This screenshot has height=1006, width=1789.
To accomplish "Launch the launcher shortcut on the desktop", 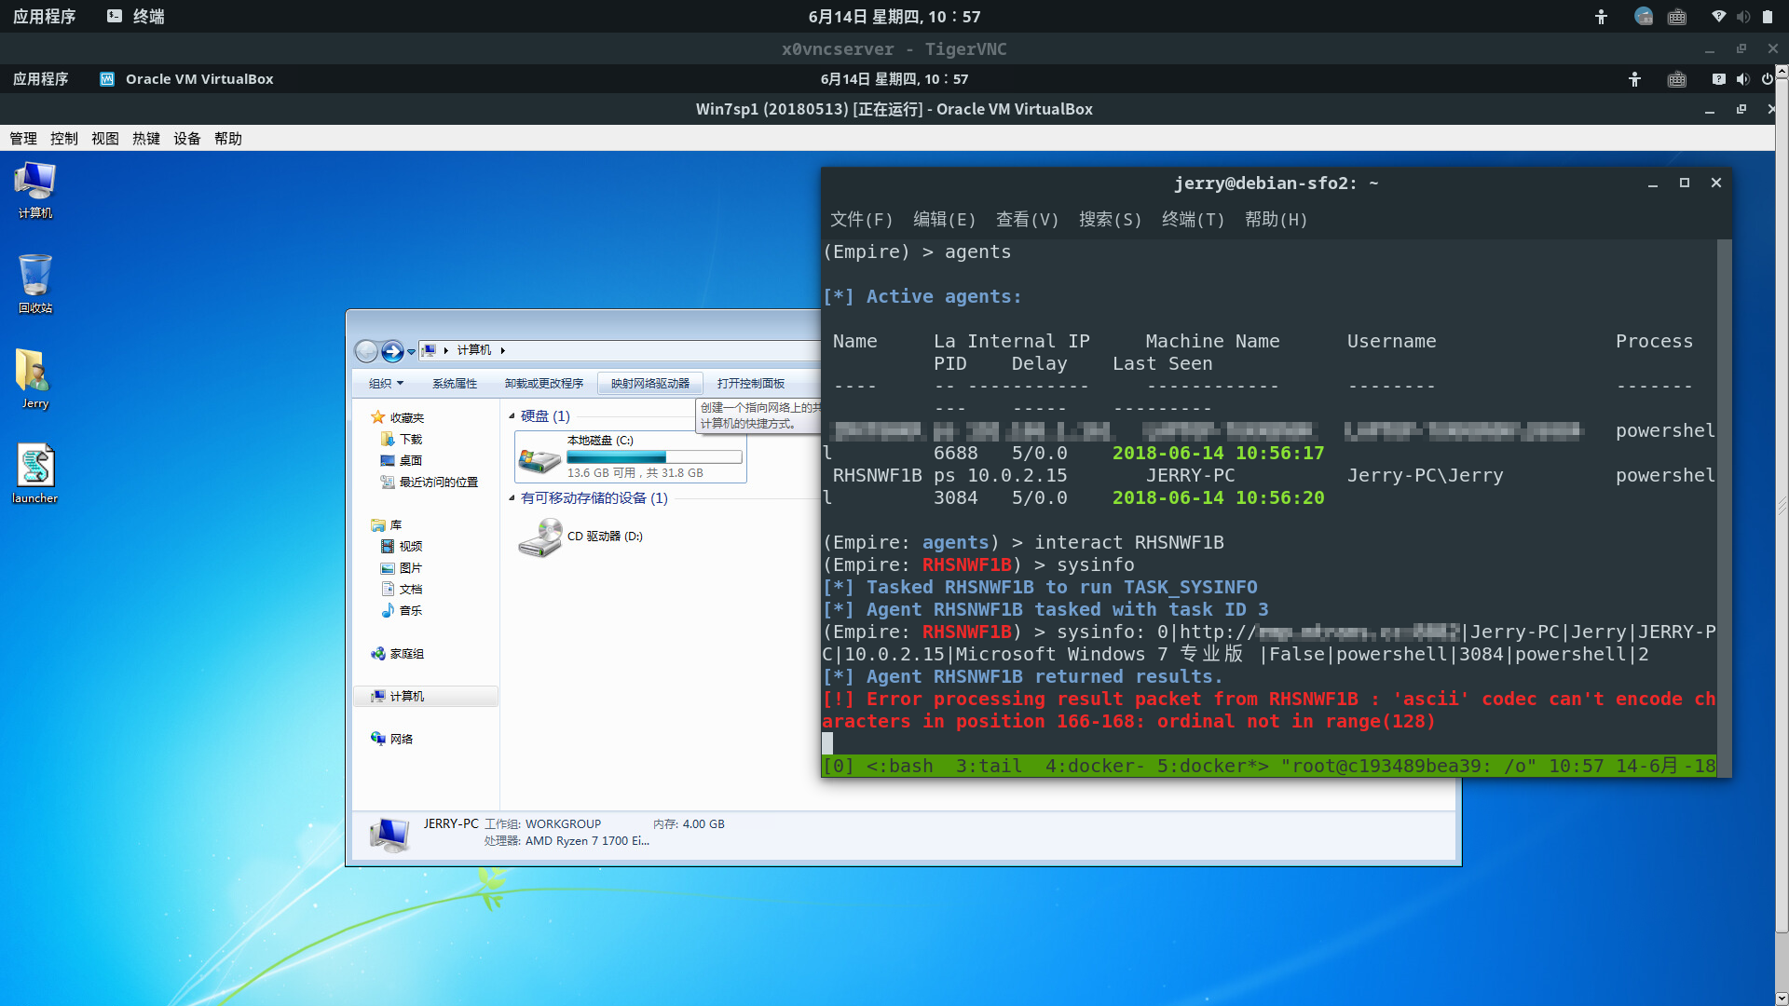I will (x=34, y=470).
